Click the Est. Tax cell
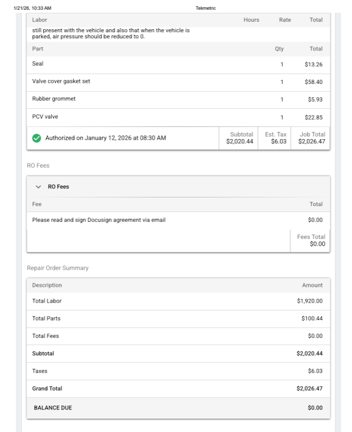Screen dimensions: 352x432 [x=275, y=138]
